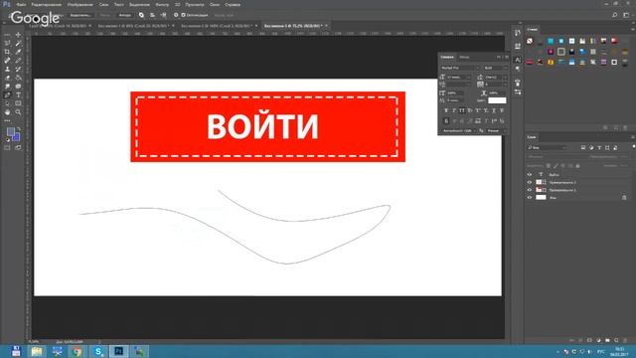Toggle Strikethrough in Character panel
The image size is (636, 358).
click(x=502, y=110)
